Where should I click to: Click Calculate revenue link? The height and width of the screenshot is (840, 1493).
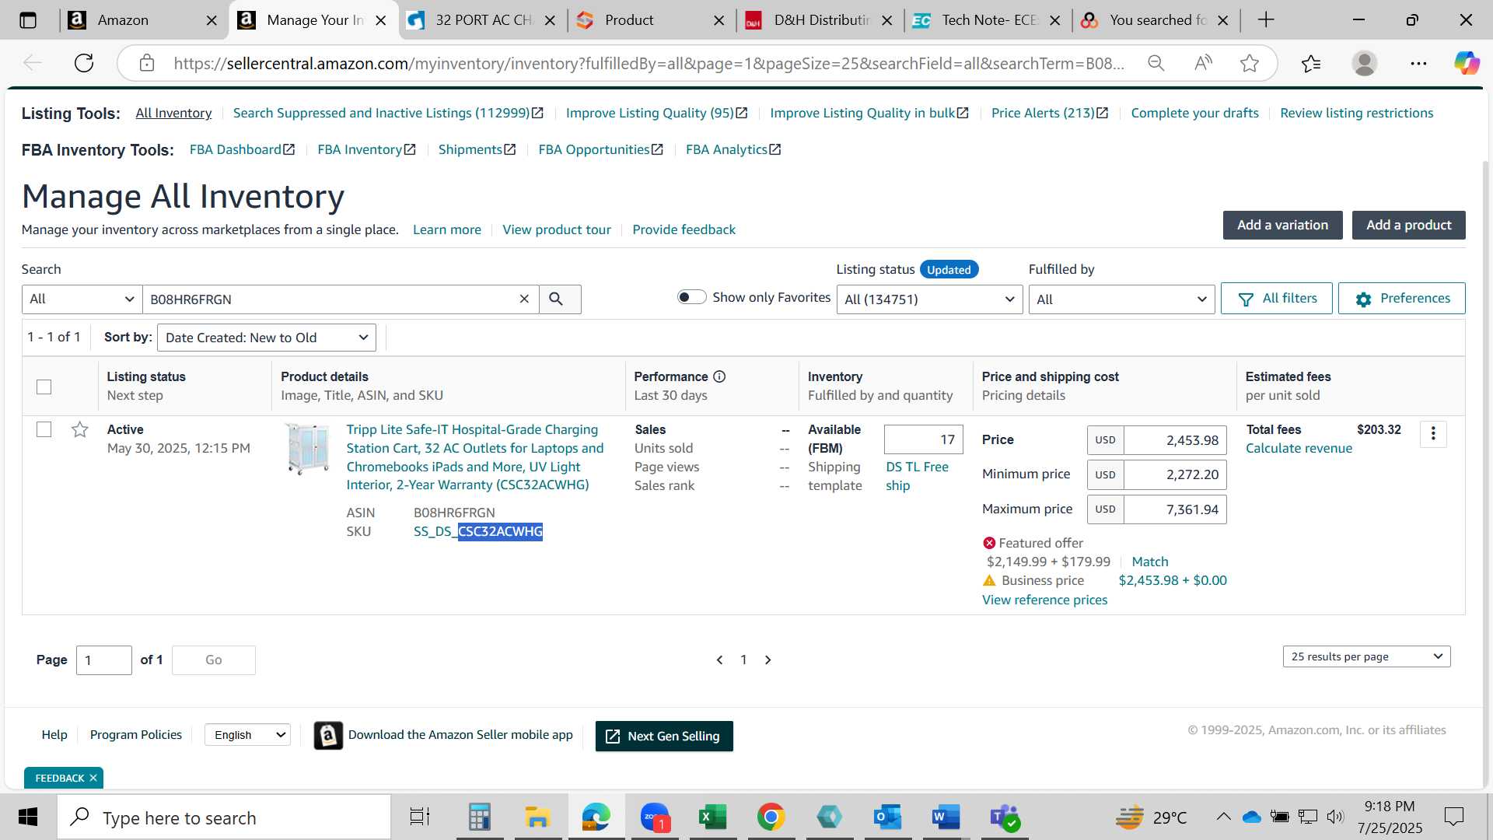coord(1299,448)
